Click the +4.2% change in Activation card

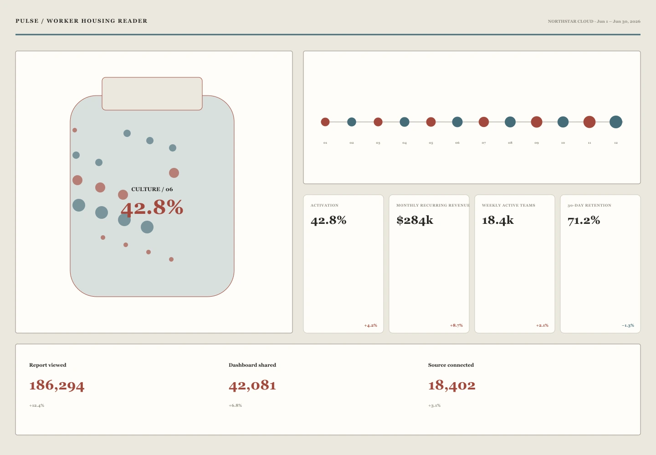[370, 325]
